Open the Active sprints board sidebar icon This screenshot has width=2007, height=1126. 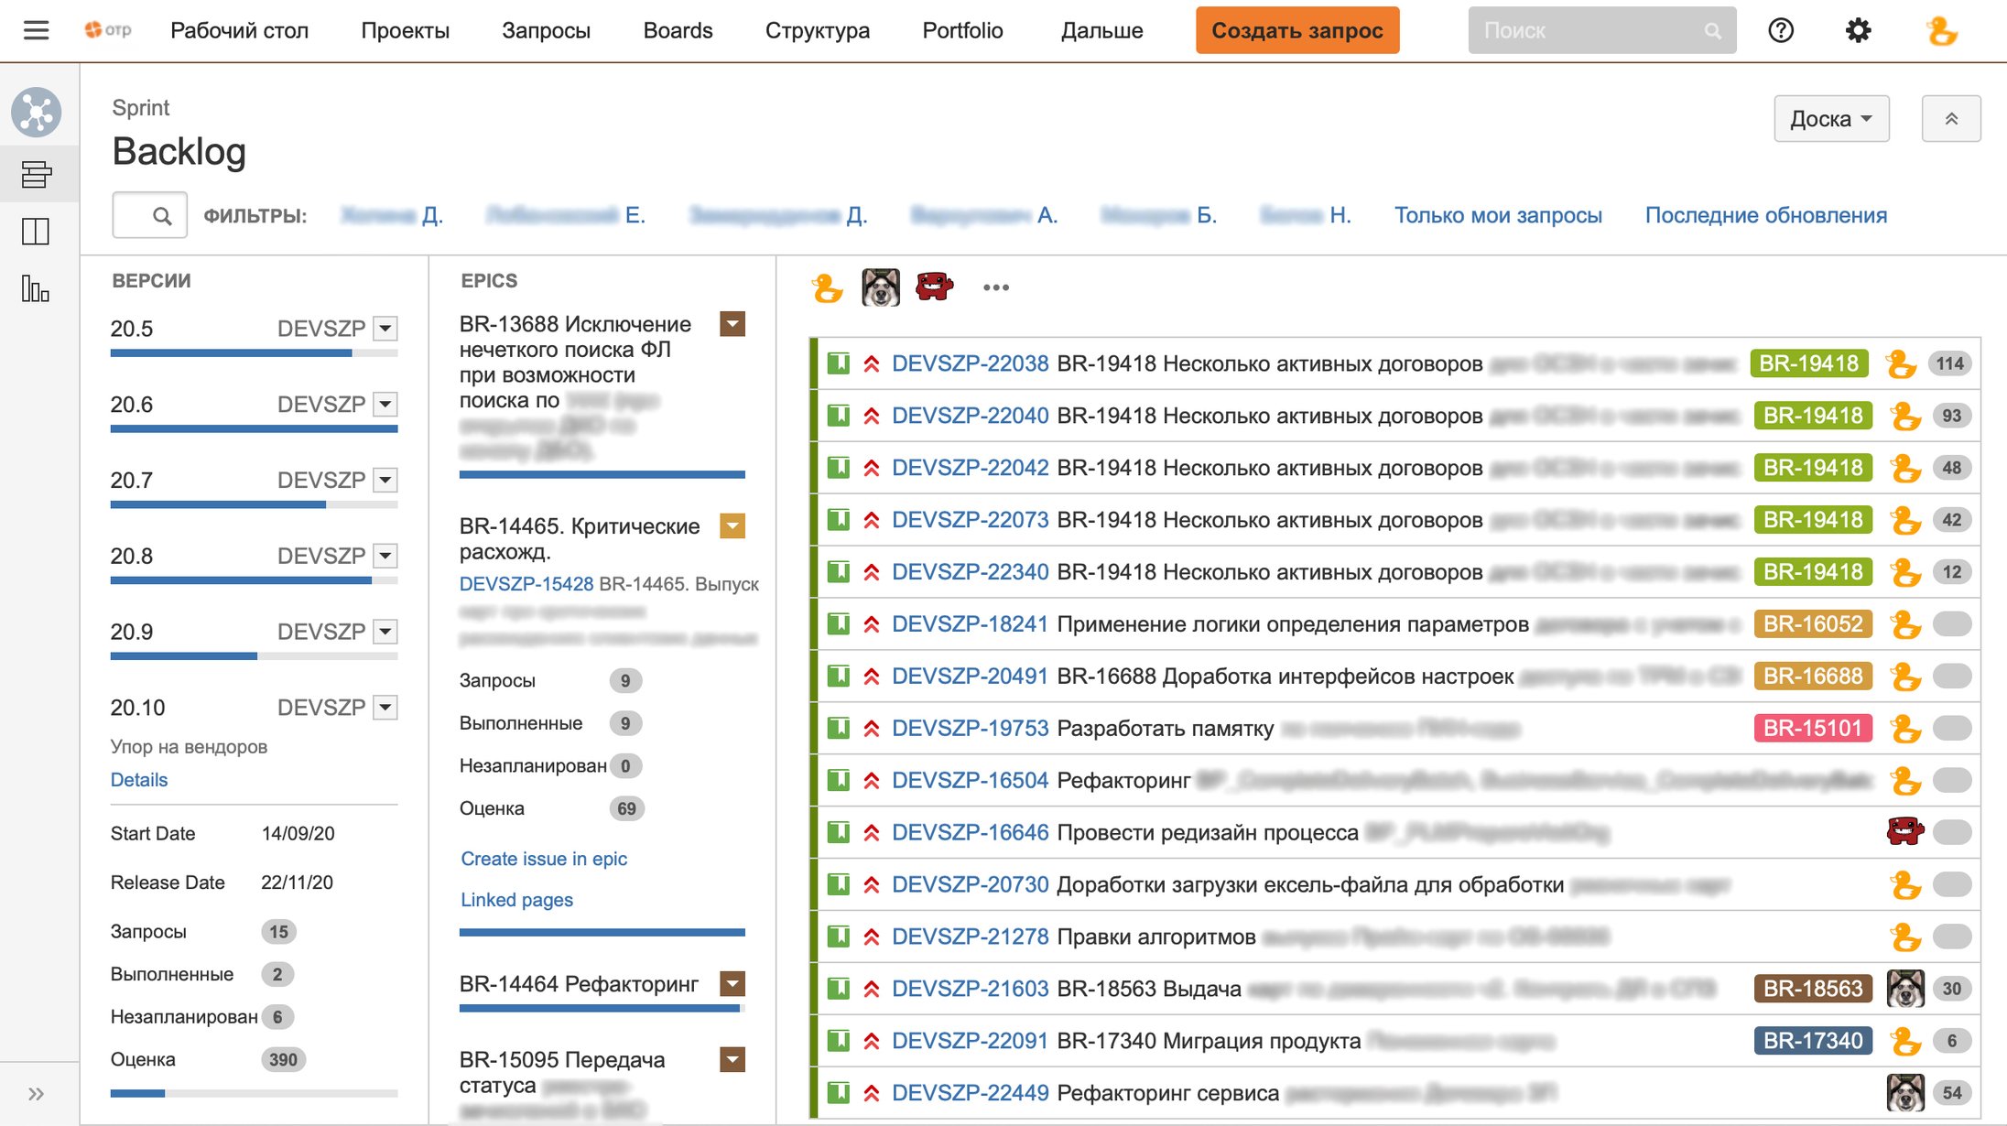[36, 231]
